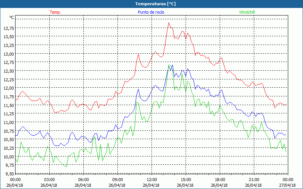
Task: Click the 13,00 y-axis value
Action: coord(9,54)
